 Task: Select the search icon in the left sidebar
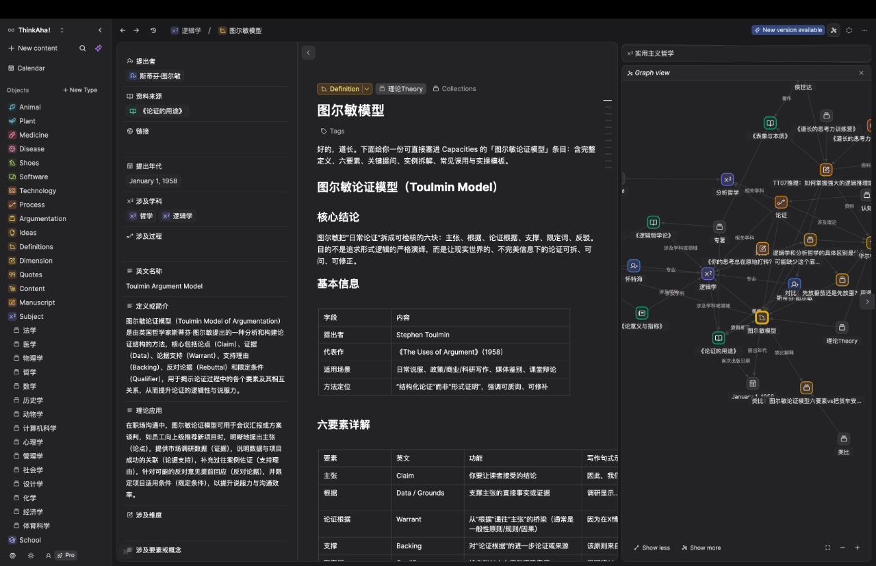(82, 48)
